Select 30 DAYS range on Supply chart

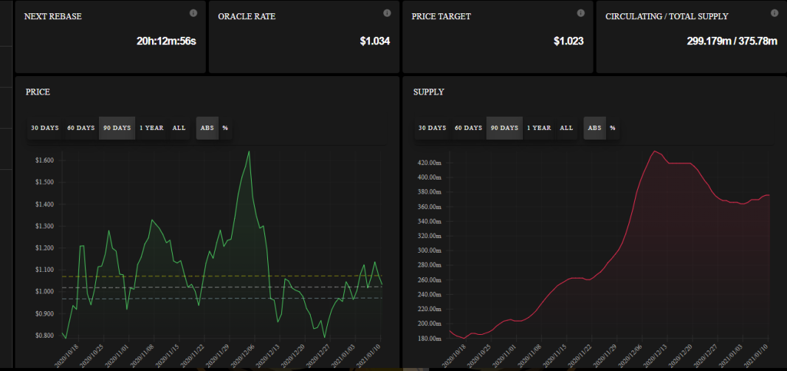coord(432,128)
